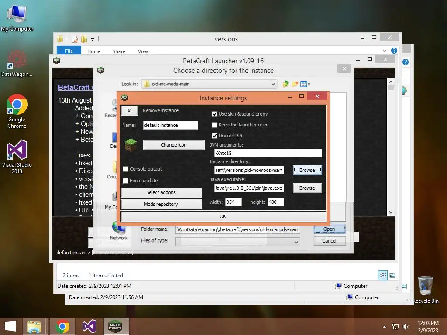
Task: Click the Windows Start button
Action: 10,326
